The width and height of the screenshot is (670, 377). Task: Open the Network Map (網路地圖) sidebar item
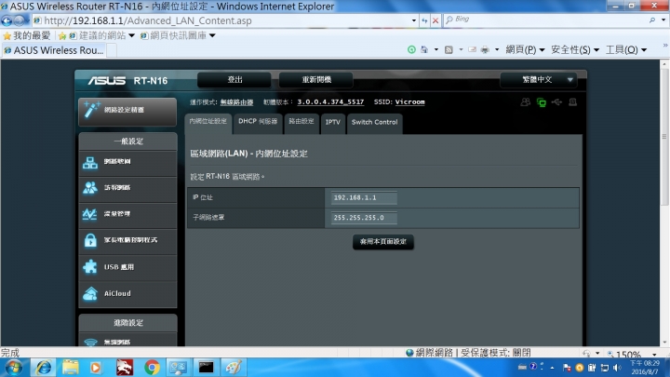point(127,163)
